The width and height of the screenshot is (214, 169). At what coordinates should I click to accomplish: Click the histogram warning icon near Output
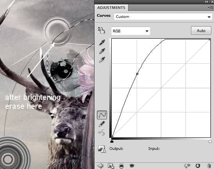(x=102, y=149)
